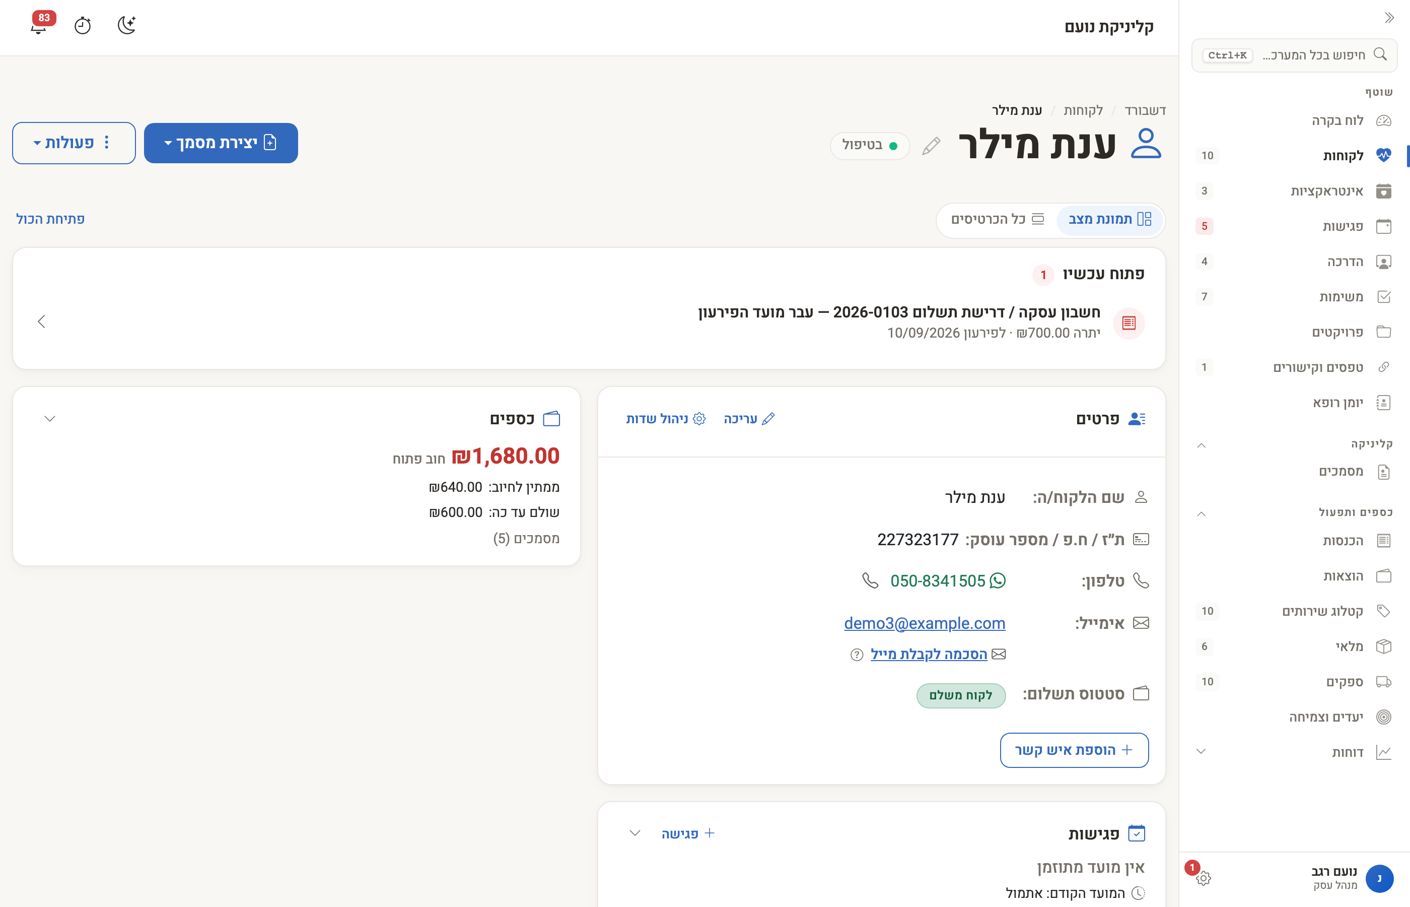Image resolution: width=1410 pixels, height=907 pixels.
Task: Click the wallet icon of כספים card
Action: 551,419
